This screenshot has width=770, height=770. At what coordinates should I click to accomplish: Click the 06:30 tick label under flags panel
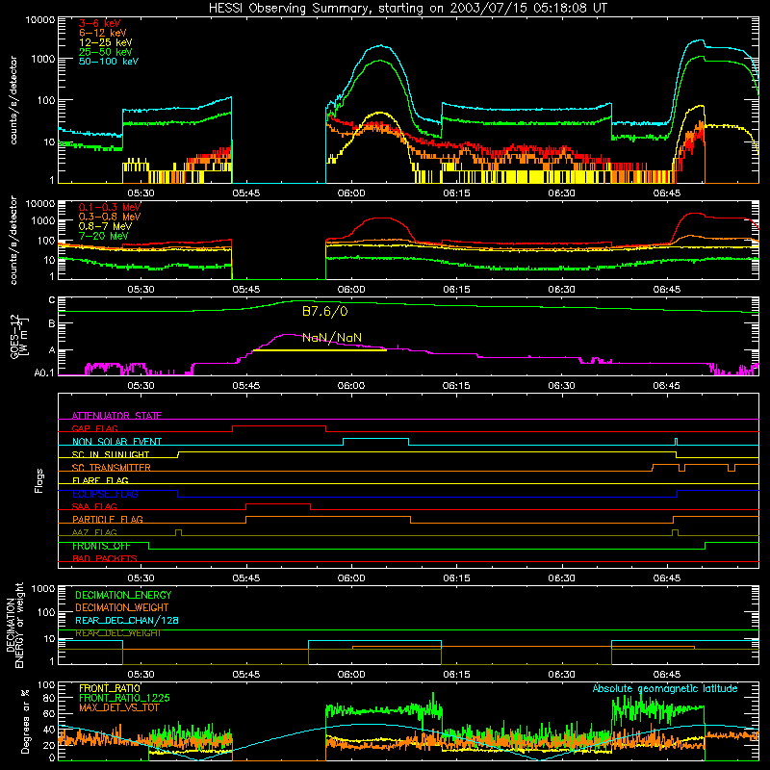click(x=561, y=578)
